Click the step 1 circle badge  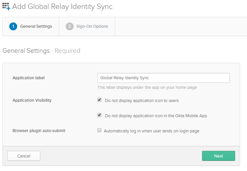pos(13,26)
